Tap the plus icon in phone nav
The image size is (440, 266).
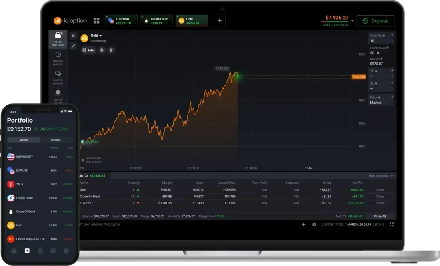(27, 251)
